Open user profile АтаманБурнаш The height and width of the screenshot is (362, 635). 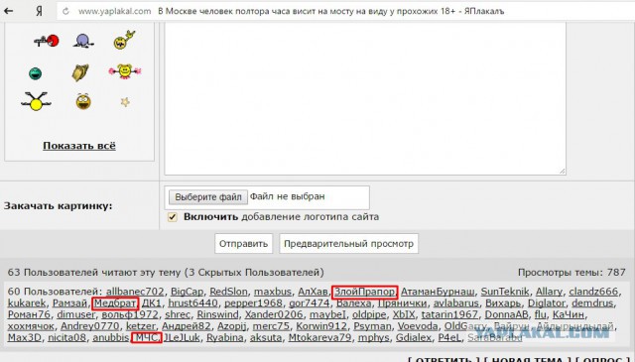coord(438,292)
